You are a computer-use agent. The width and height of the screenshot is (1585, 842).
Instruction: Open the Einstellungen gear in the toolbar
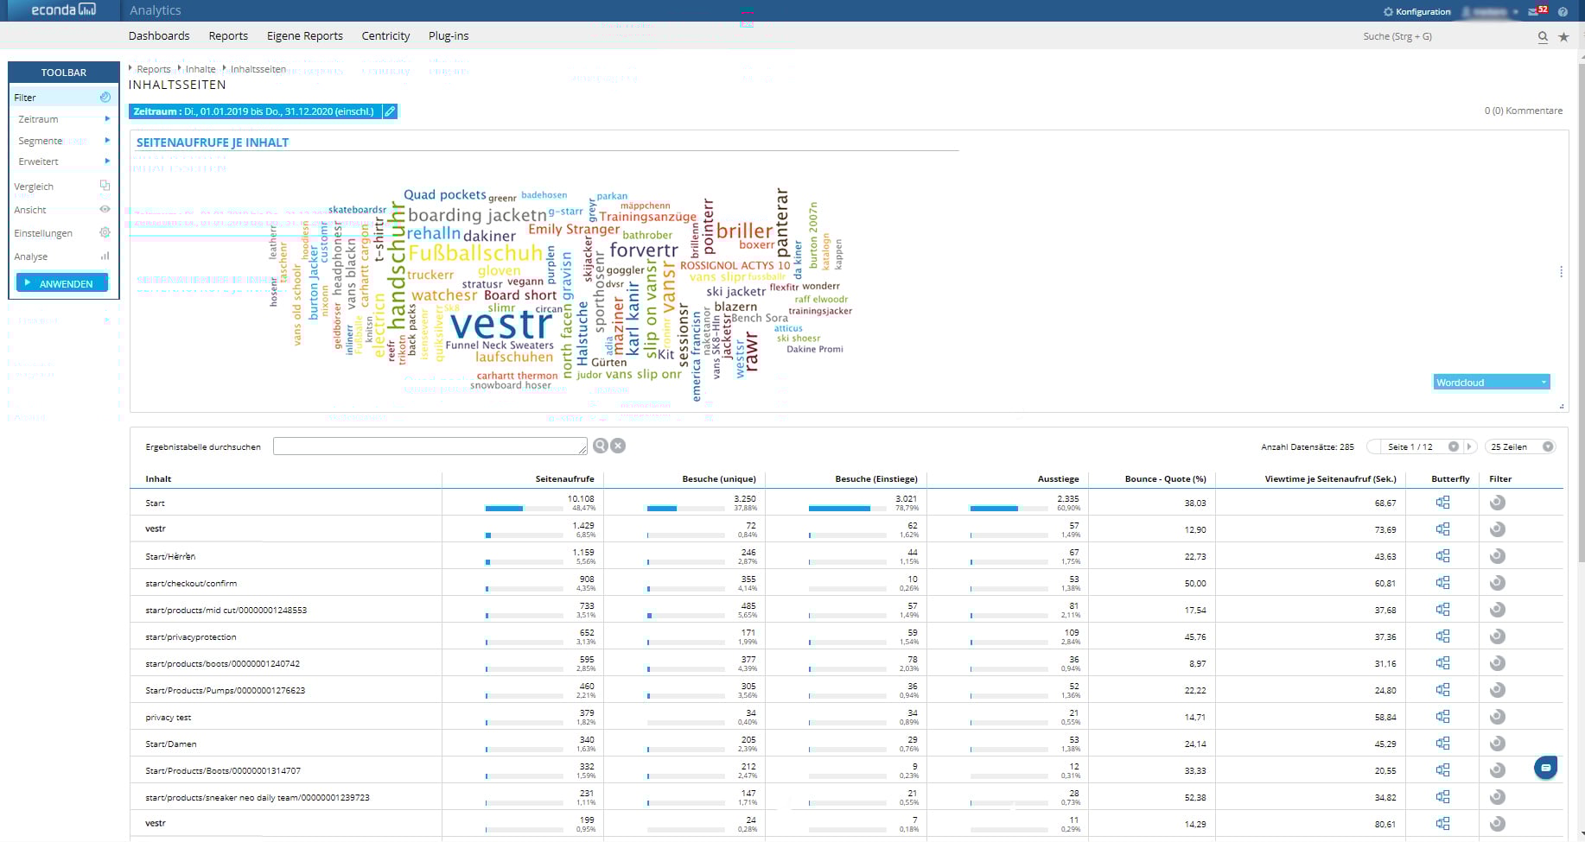(105, 233)
